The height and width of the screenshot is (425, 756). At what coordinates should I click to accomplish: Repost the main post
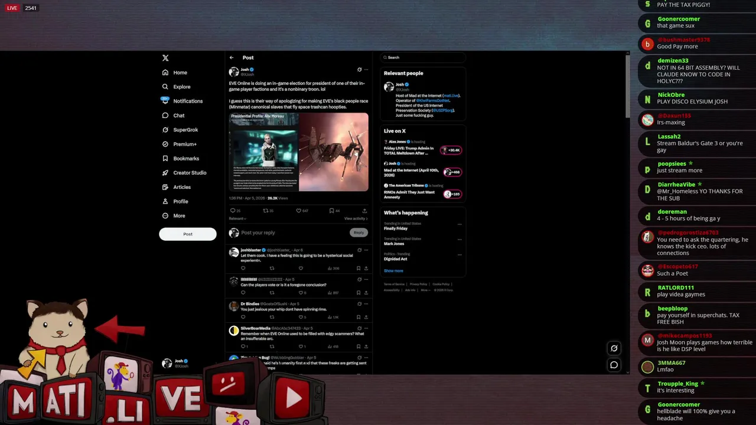(x=266, y=211)
